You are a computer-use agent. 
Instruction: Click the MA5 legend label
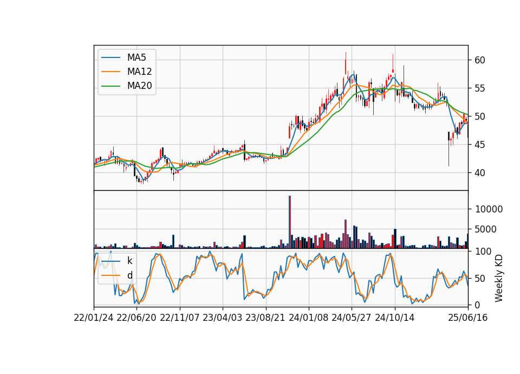(136, 57)
